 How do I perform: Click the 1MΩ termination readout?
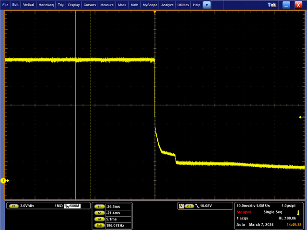tap(59, 206)
